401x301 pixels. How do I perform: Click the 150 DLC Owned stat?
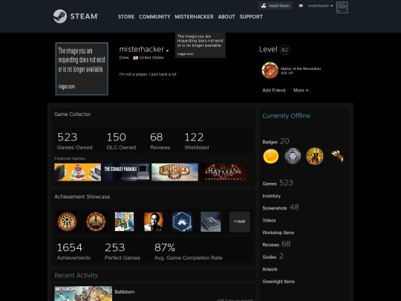[121, 140]
